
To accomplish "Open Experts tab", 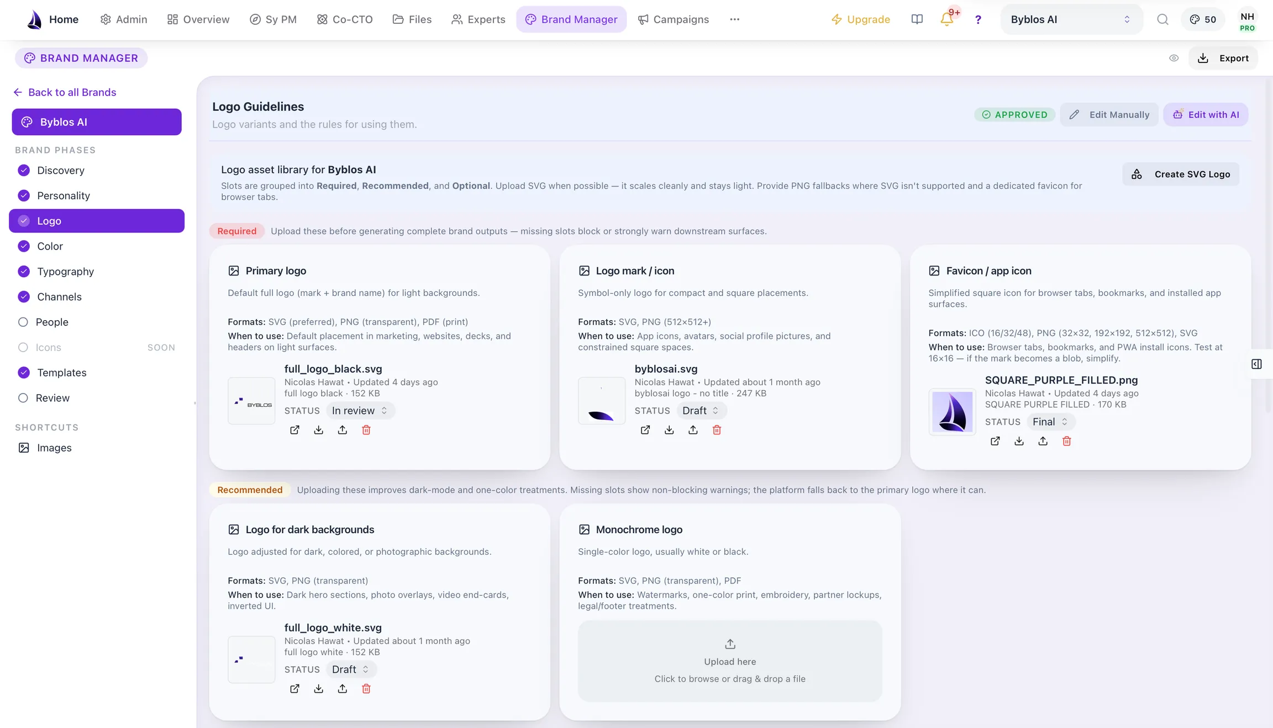I will (x=478, y=19).
